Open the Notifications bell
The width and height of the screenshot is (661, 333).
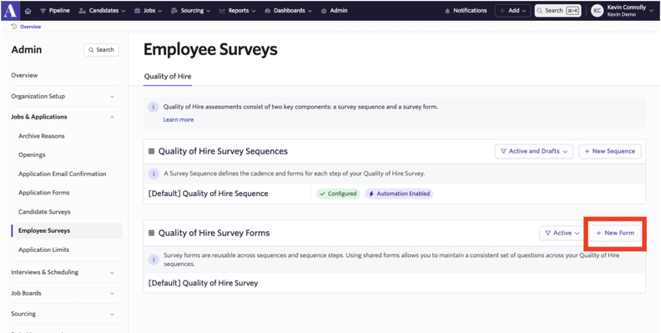click(x=466, y=11)
